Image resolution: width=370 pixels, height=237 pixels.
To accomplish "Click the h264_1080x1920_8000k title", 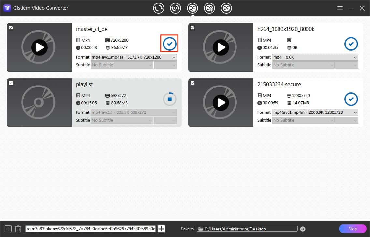I will point(286,29).
